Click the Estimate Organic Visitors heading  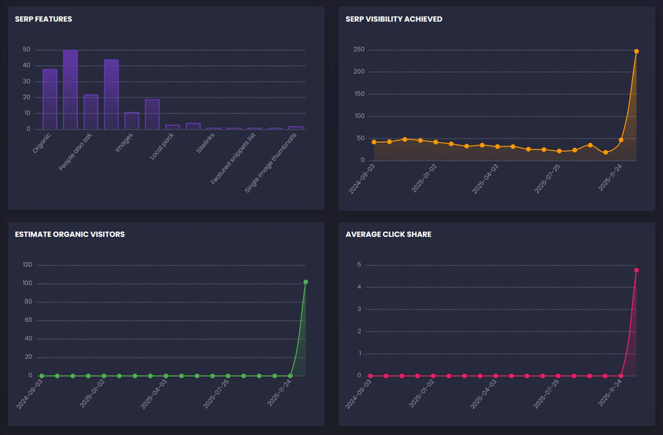pos(69,234)
